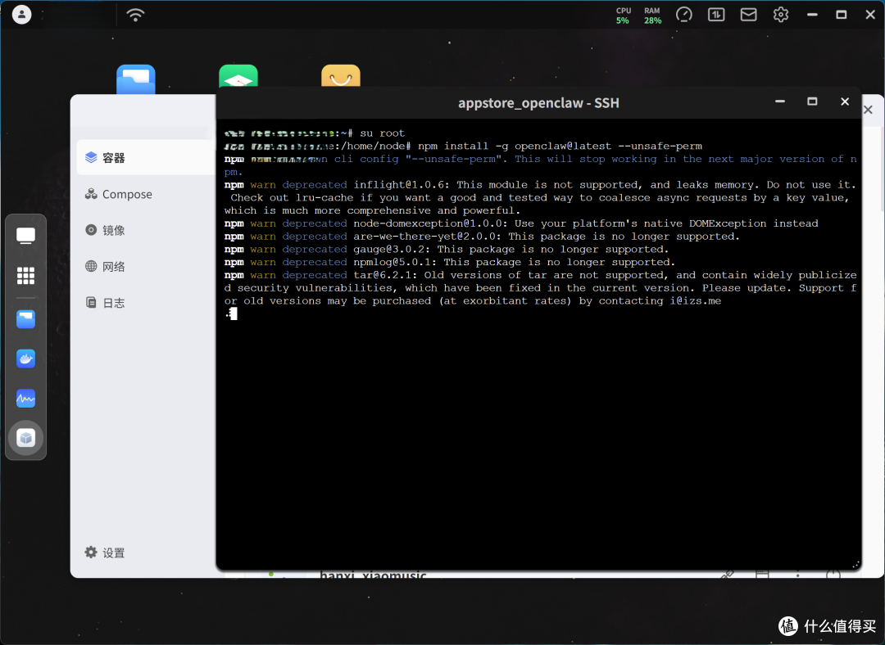Minimize the main desktop window
885x645 pixels.
[x=812, y=15]
